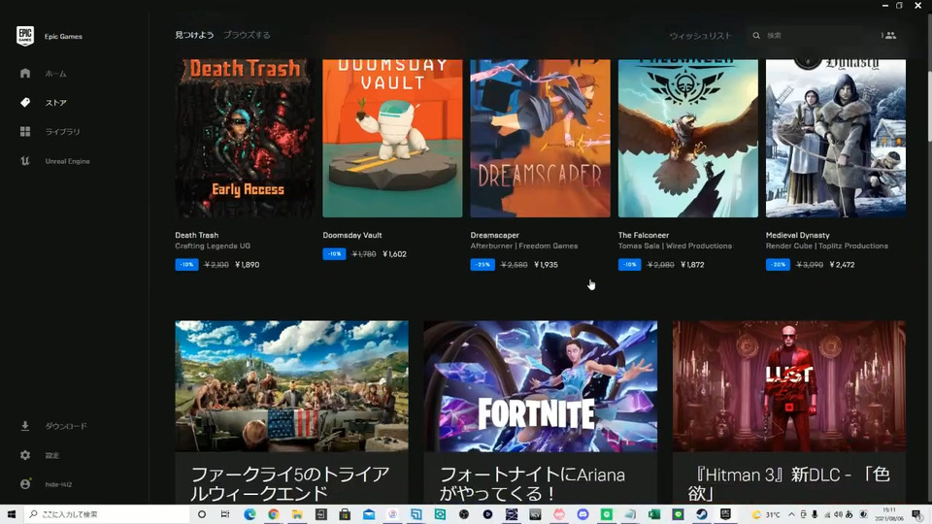Viewport: 932px width, 524px height.
Task: Click the Dreamscaper title text
Action: pyautogui.click(x=494, y=235)
